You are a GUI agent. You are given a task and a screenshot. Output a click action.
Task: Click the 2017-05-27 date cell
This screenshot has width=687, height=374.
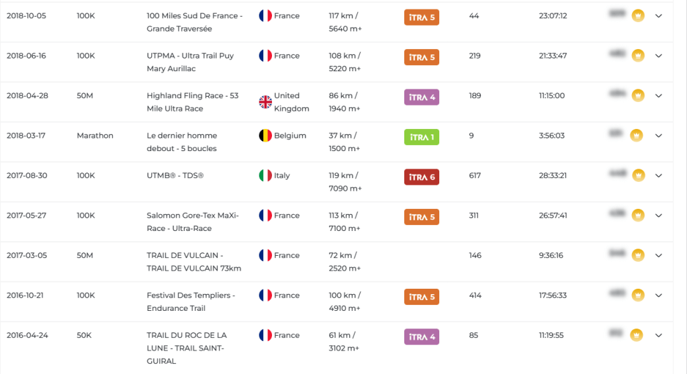coord(26,216)
